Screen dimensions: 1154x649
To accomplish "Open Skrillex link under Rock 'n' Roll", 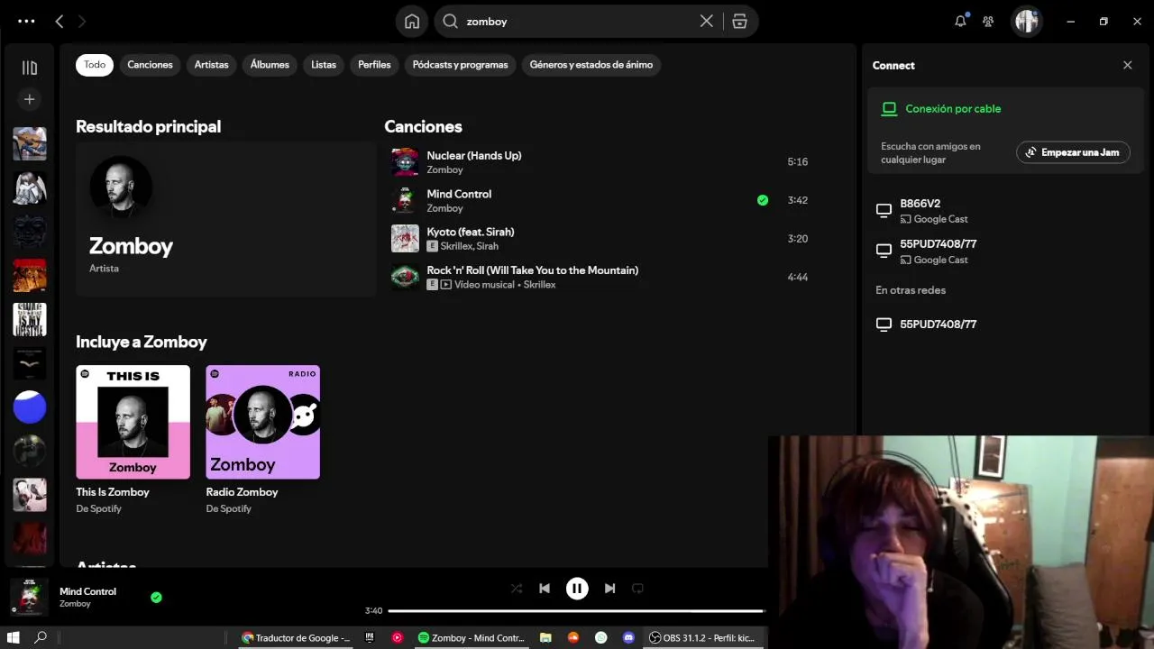I will [539, 285].
